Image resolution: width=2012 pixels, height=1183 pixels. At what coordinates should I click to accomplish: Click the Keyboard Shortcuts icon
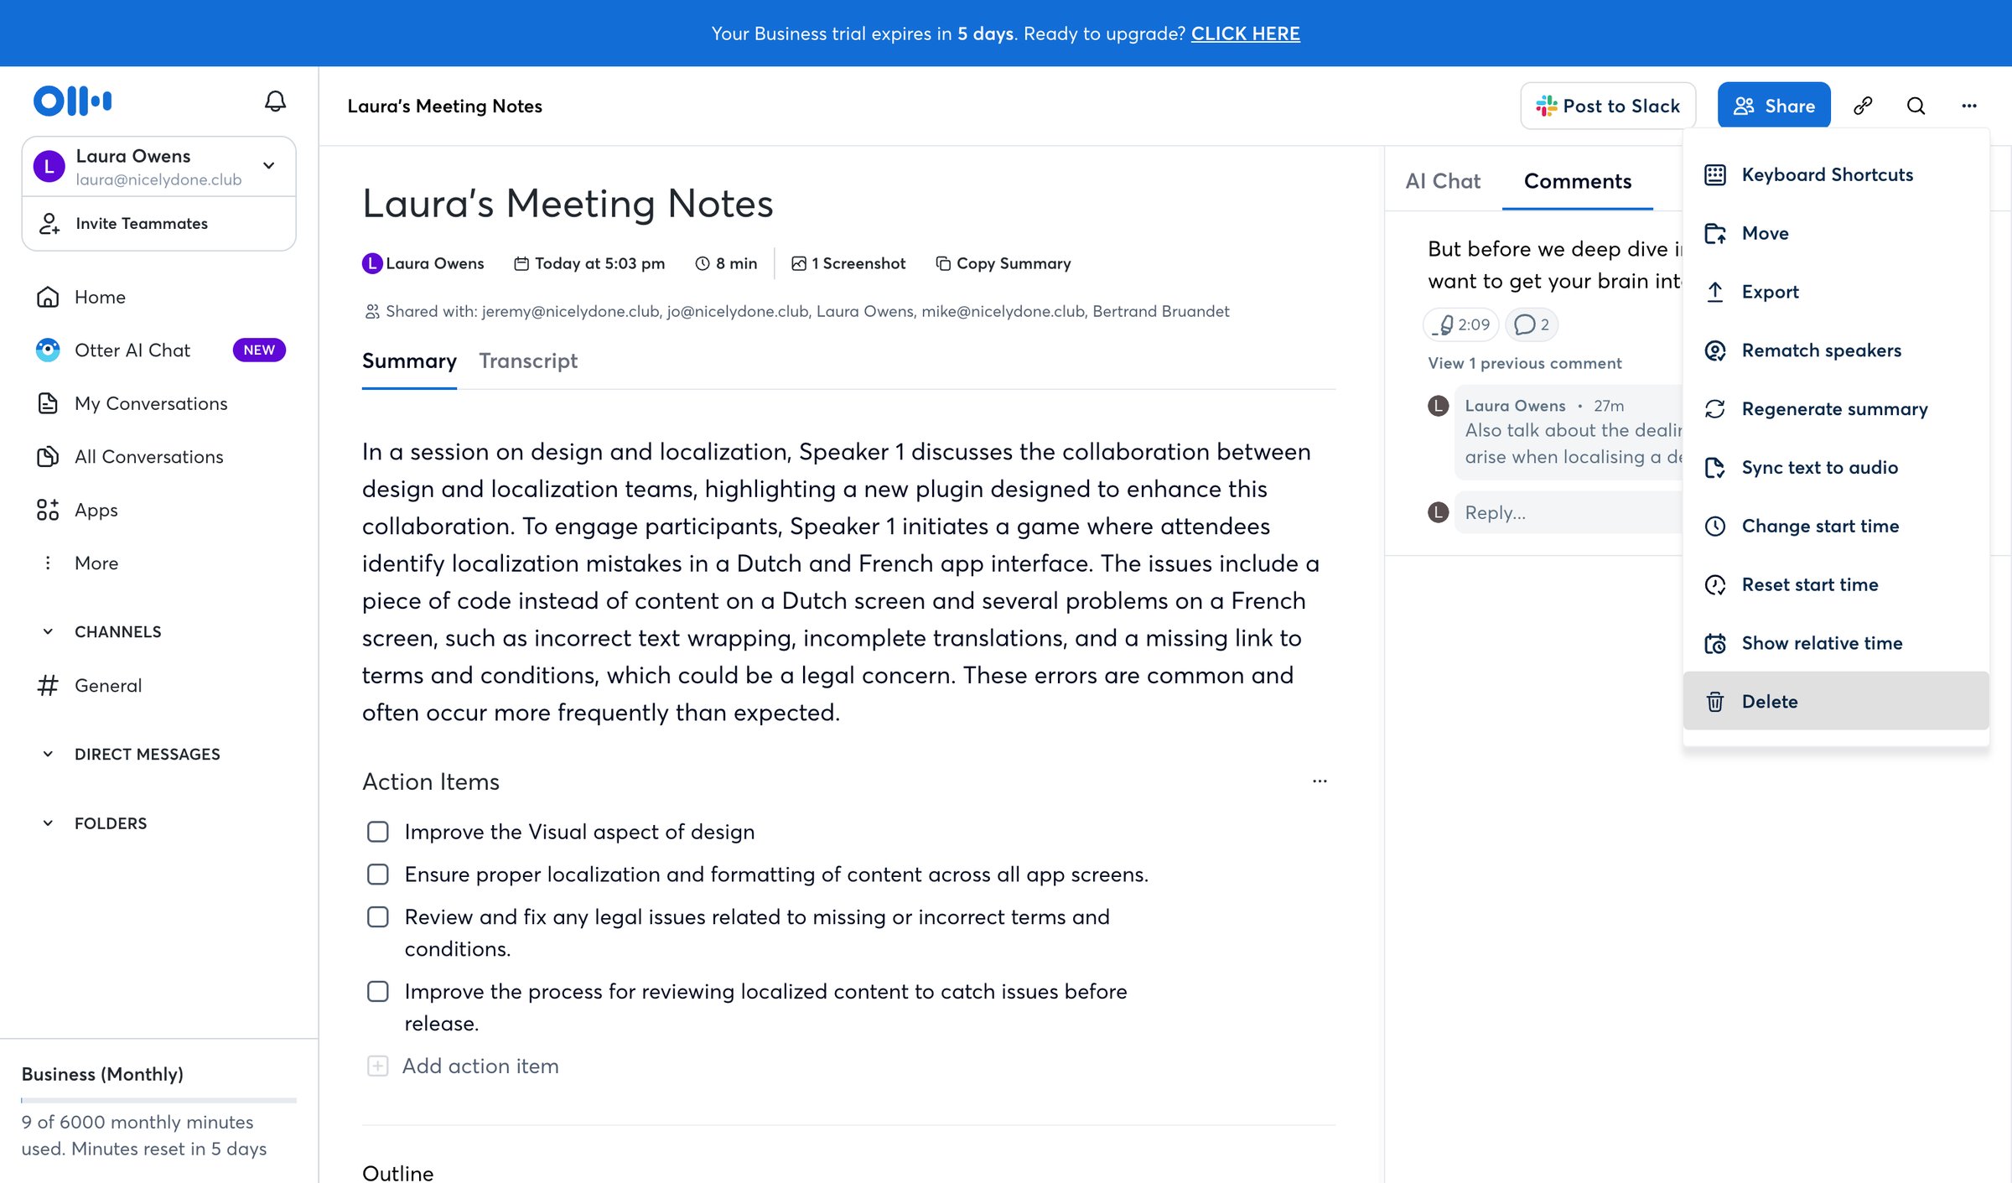click(x=1715, y=174)
